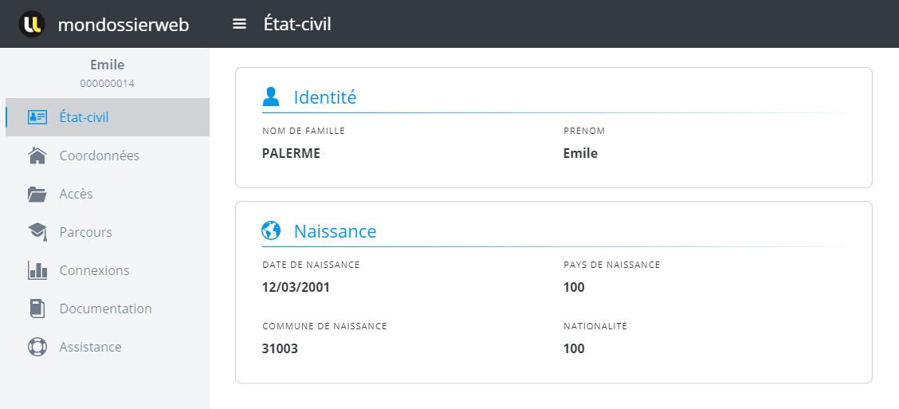Click the date of birth value 12/03/2001
Viewport: 899px width, 409px height.
(x=296, y=287)
